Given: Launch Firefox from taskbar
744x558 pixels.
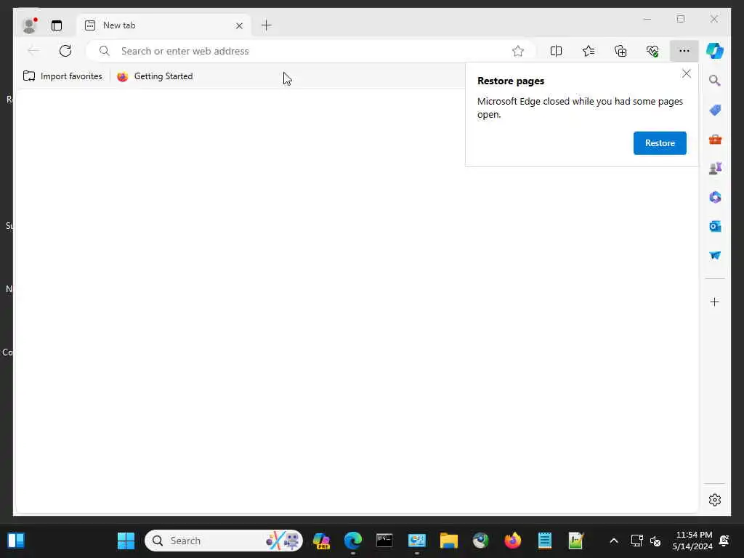Looking at the screenshot, I should [512, 541].
